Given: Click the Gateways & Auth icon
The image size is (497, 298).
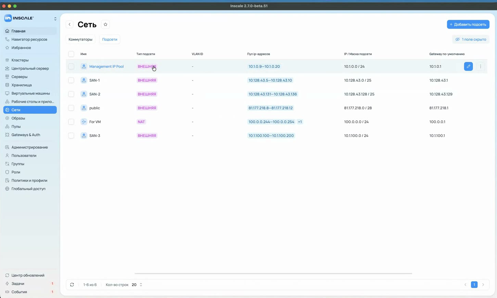Looking at the screenshot, I should pos(7,135).
